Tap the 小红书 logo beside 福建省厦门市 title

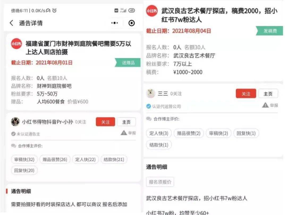(x=16, y=44)
